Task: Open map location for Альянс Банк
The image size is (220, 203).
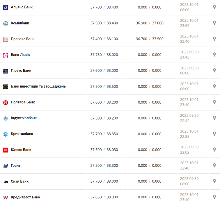Action: pos(214,7)
